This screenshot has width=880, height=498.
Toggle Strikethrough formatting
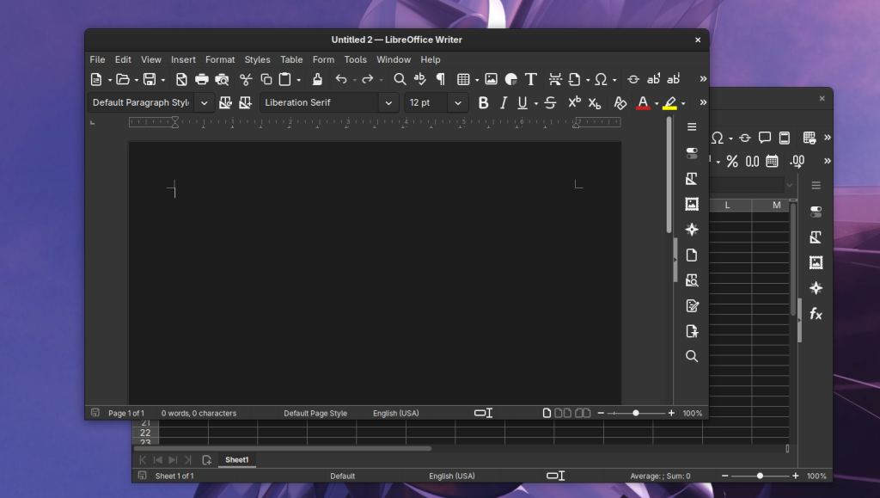pos(550,102)
